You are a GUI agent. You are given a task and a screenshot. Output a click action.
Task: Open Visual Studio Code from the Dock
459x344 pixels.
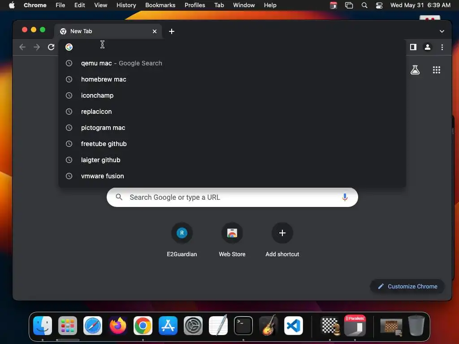tap(294, 326)
